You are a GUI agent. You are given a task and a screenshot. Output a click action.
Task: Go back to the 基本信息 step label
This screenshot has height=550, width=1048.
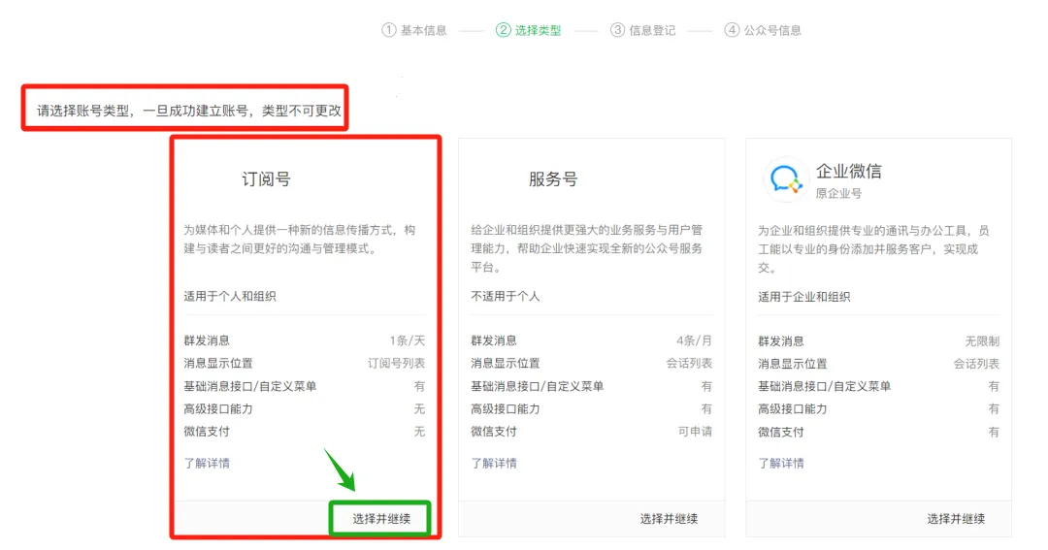coord(424,30)
